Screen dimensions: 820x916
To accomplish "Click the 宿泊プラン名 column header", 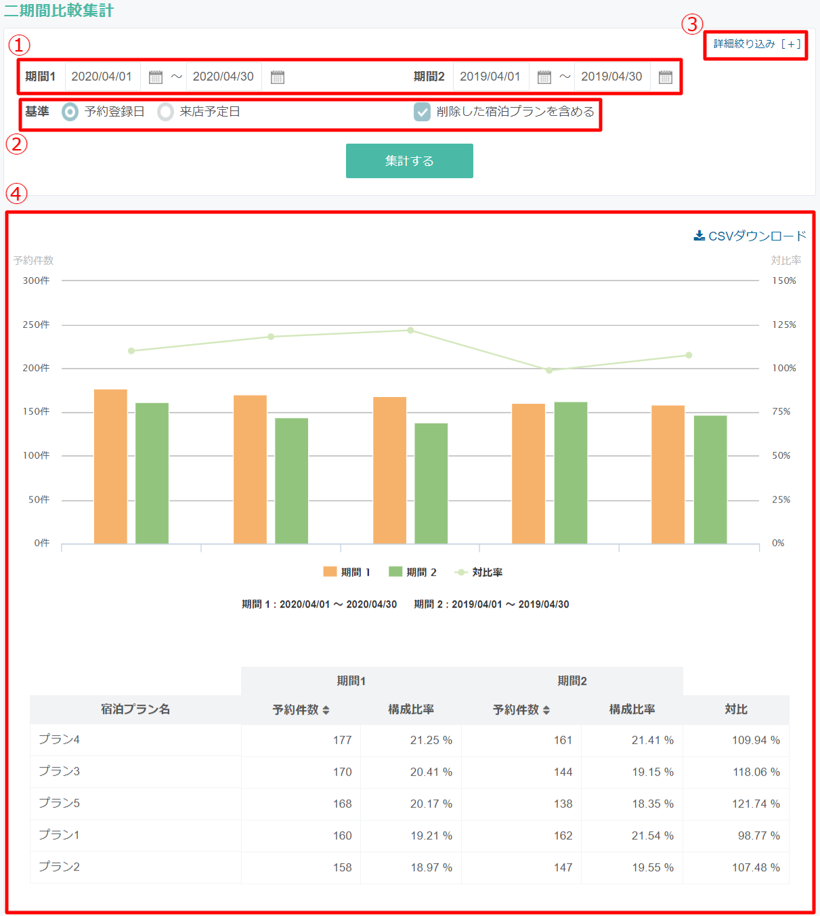I will (x=135, y=709).
